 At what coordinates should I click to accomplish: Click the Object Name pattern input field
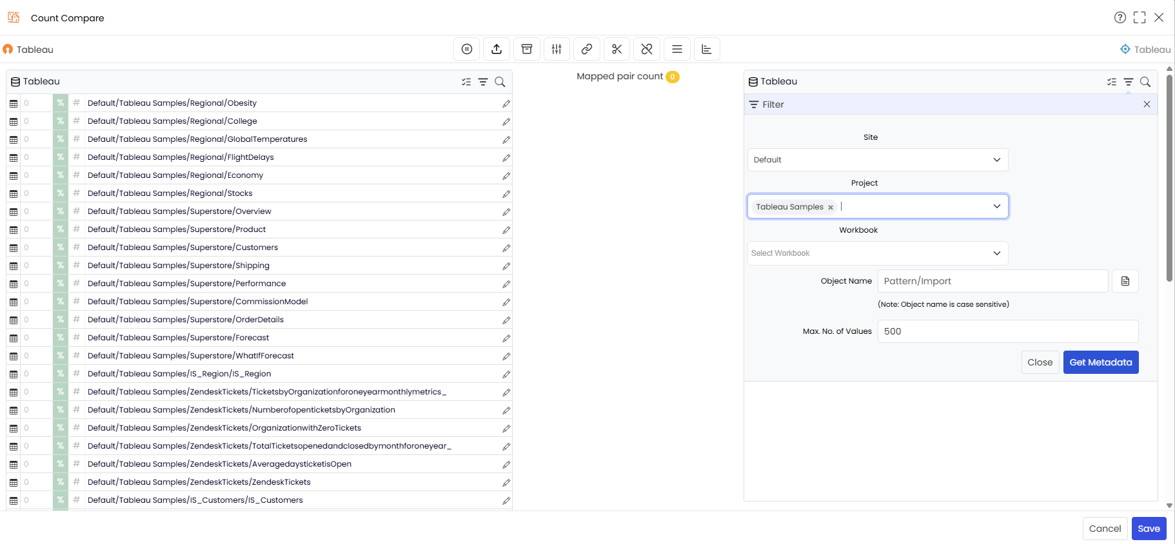(x=992, y=281)
